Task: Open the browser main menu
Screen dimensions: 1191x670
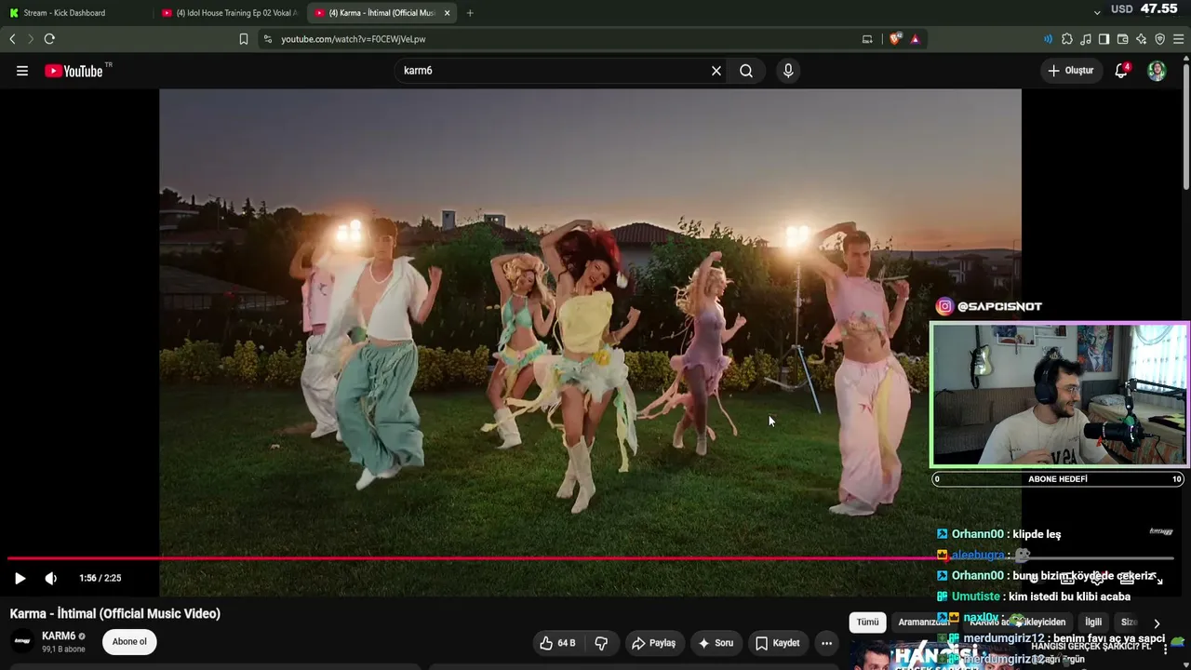Action: [1179, 39]
